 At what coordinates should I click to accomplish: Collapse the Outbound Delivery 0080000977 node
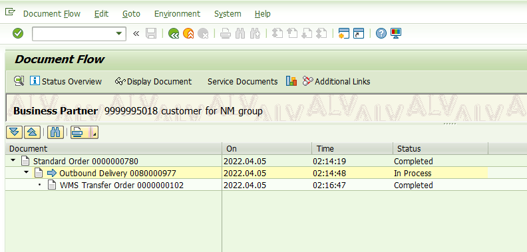(x=26, y=173)
